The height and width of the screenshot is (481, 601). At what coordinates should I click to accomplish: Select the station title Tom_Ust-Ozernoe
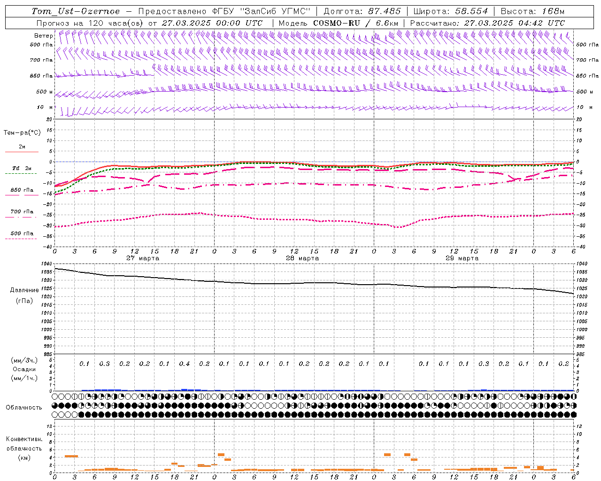(x=76, y=11)
